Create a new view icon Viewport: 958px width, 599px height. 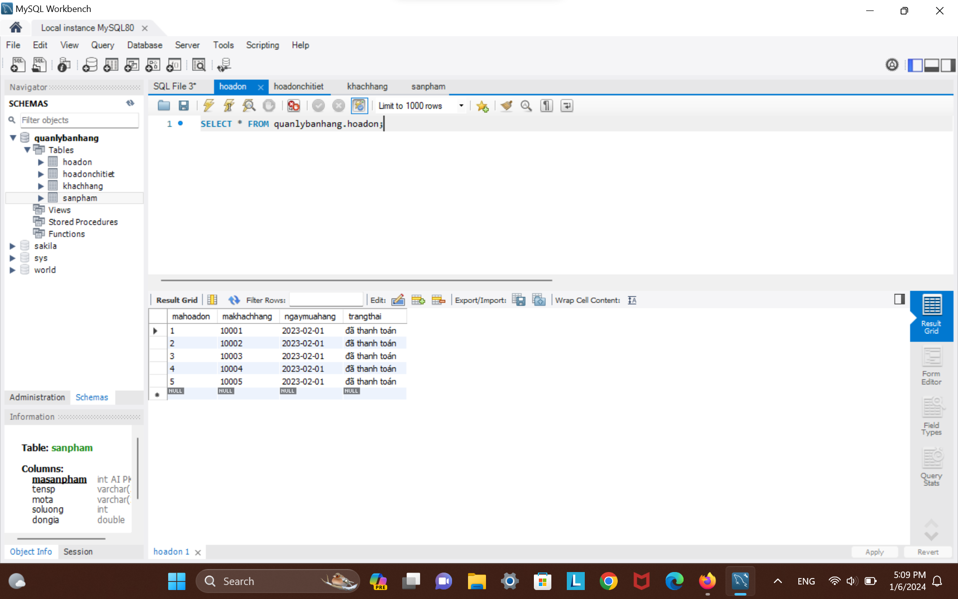click(132, 65)
